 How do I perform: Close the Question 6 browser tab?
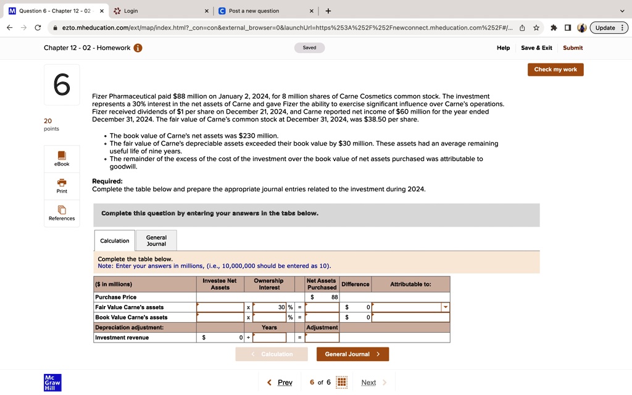click(x=102, y=11)
